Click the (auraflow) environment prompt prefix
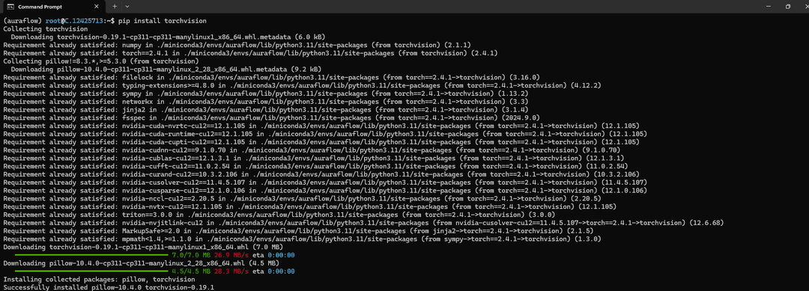Viewport: 809px width, 291px height. [x=20, y=21]
